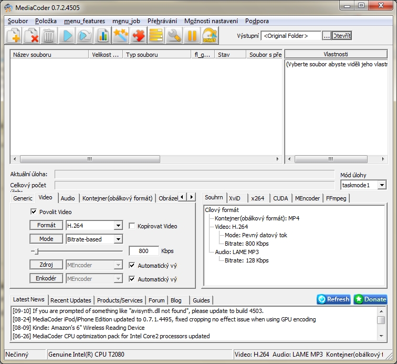The image size is (397, 364).
Task: Open the Guides tab
Action: pyautogui.click(x=201, y=300)
